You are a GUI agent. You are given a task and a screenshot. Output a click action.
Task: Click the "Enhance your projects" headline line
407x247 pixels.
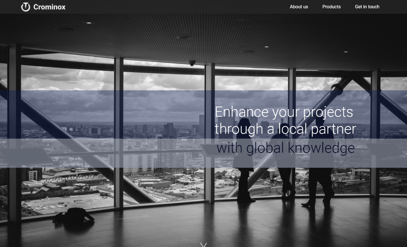(283, 112)
